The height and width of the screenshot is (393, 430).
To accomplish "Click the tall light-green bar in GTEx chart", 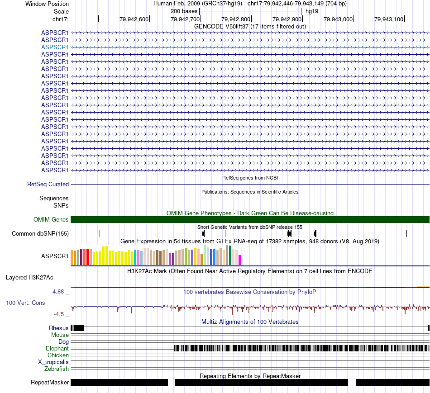I will coord(205,255).
